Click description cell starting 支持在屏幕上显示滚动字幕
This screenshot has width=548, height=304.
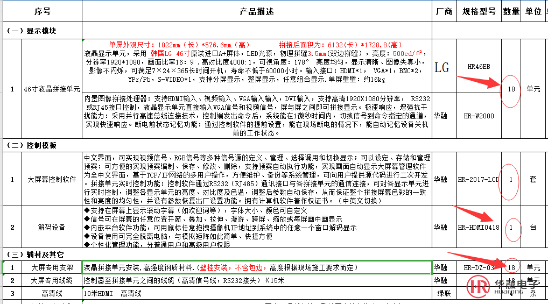(257, 227)
